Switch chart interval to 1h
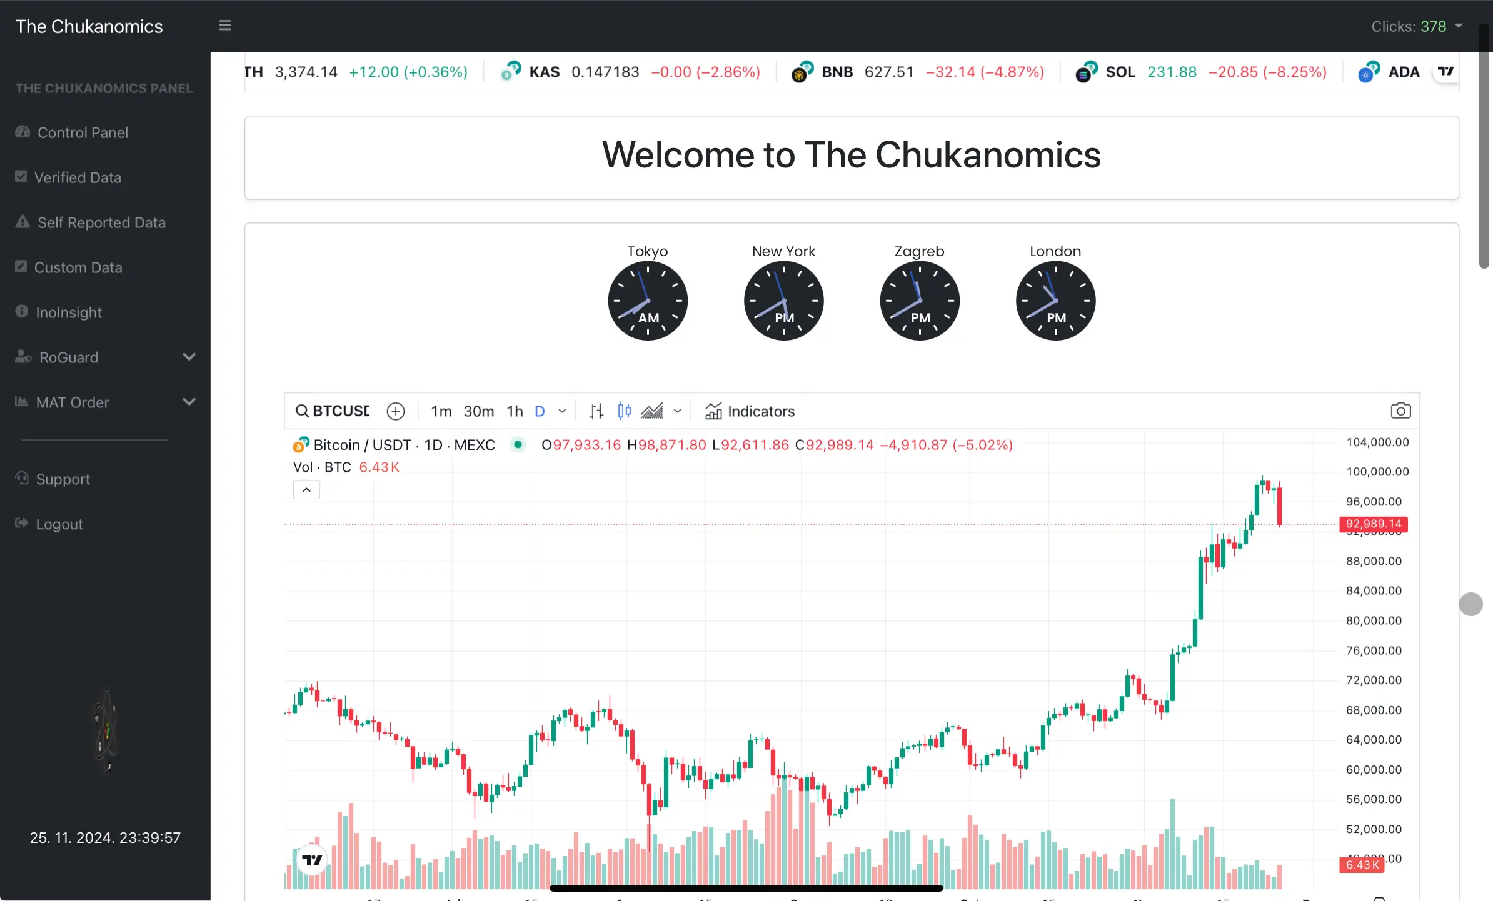 pos(515,411)
